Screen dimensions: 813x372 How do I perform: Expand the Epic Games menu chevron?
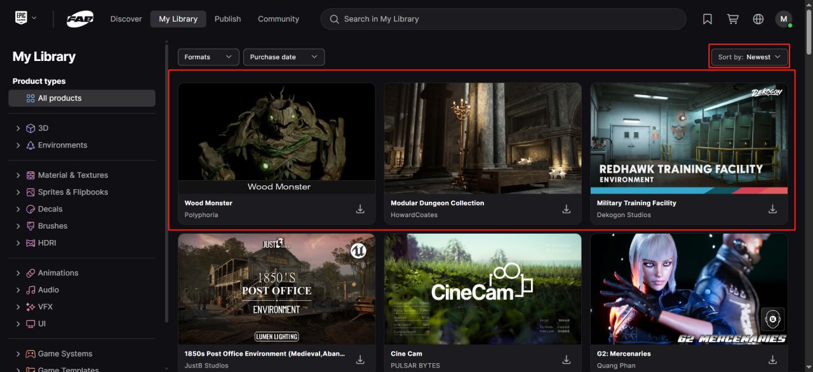click(x=34, y=18)
